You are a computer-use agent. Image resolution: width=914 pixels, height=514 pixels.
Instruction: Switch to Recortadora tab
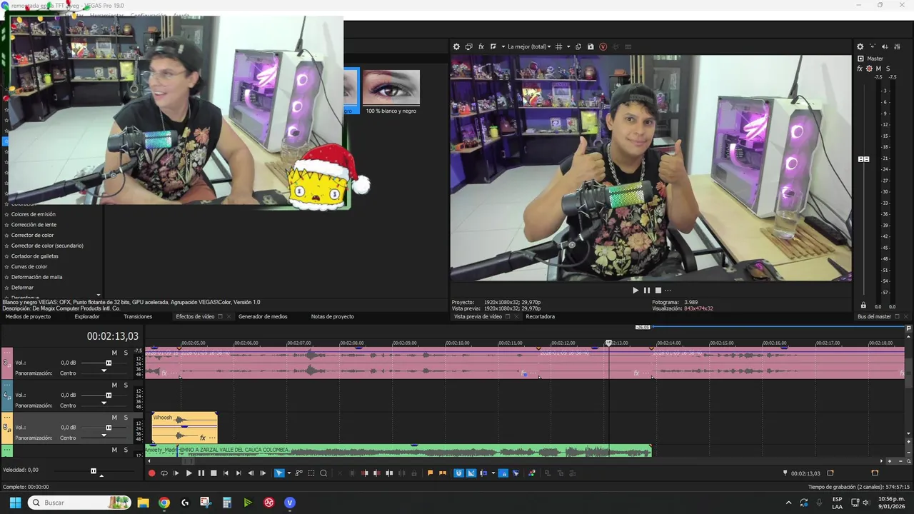coord(540,316)
